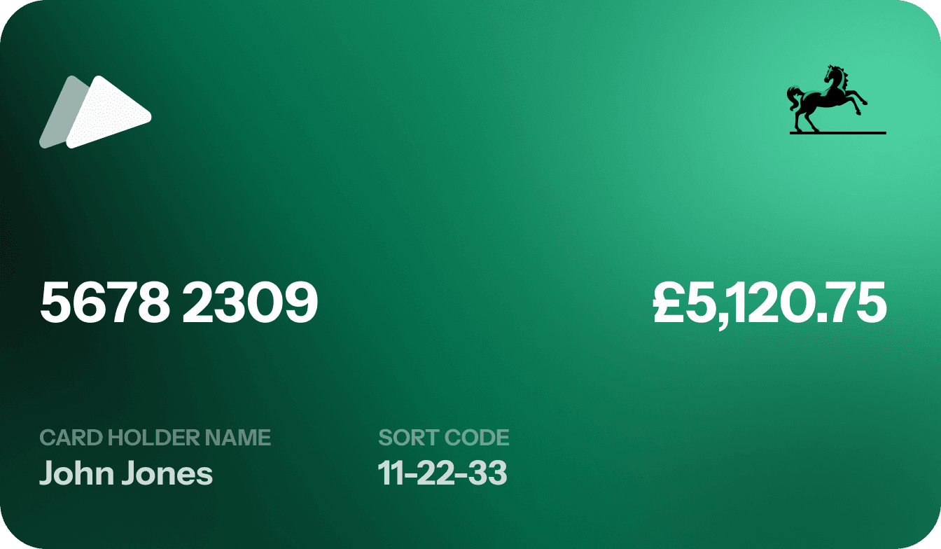The image size is (941, 549).
Task: Select the account number 5678 2309
Action: point(179,304)
